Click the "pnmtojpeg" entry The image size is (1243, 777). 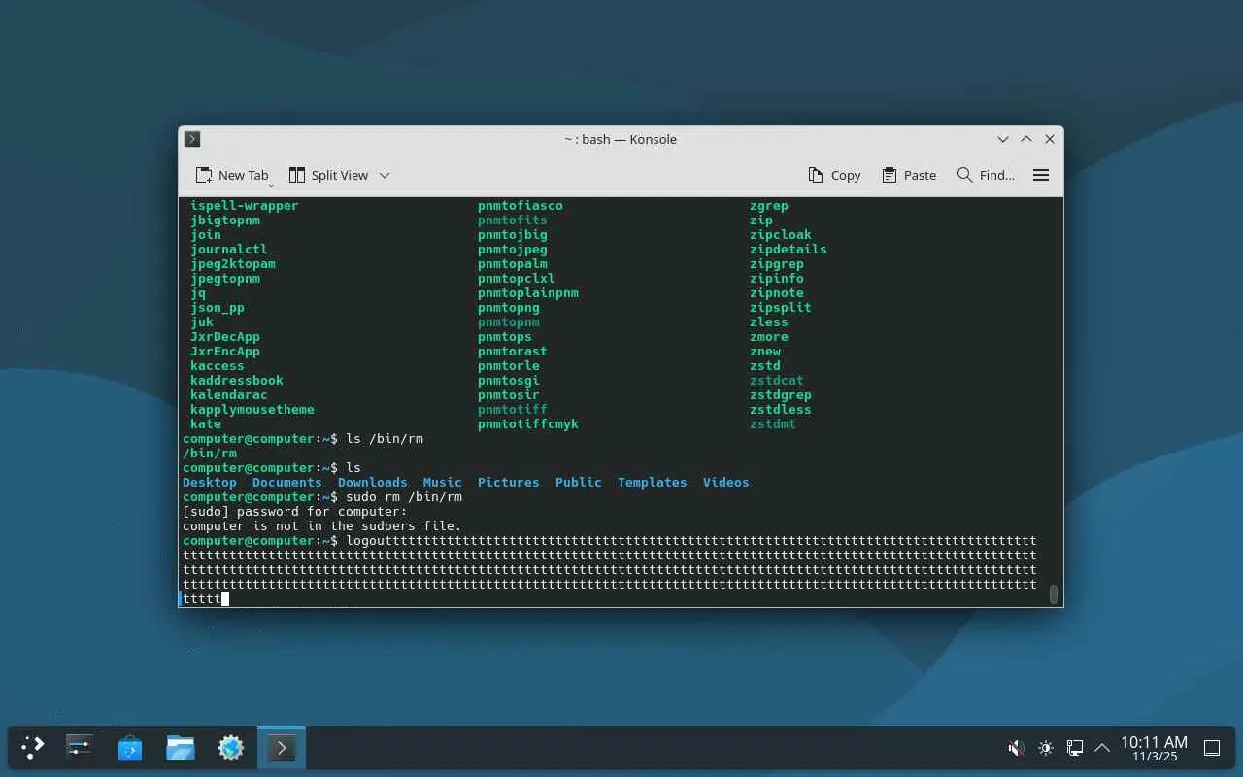(x=513, y=250)
